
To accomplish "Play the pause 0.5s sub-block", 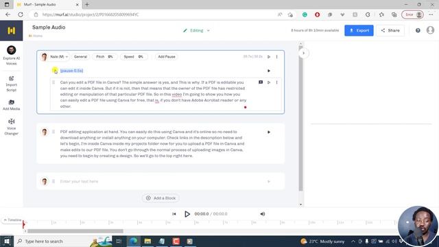I will (269, 71).
